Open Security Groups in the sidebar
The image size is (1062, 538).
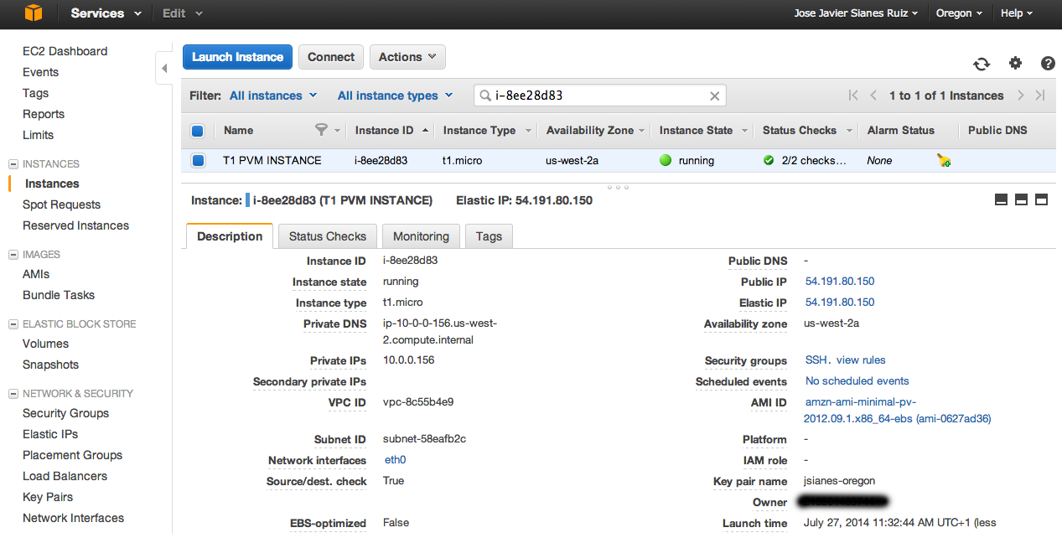coord(65,413)
